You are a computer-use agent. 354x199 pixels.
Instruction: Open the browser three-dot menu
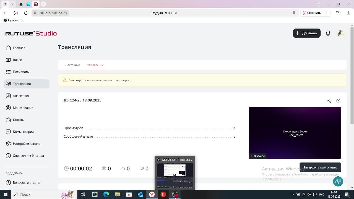pos(327,13)
